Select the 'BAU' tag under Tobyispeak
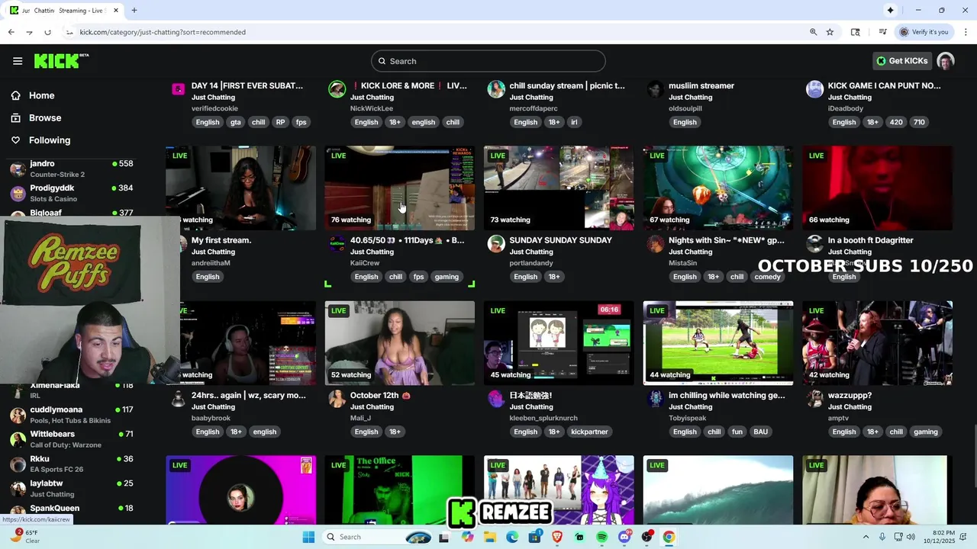 (761, 432)
